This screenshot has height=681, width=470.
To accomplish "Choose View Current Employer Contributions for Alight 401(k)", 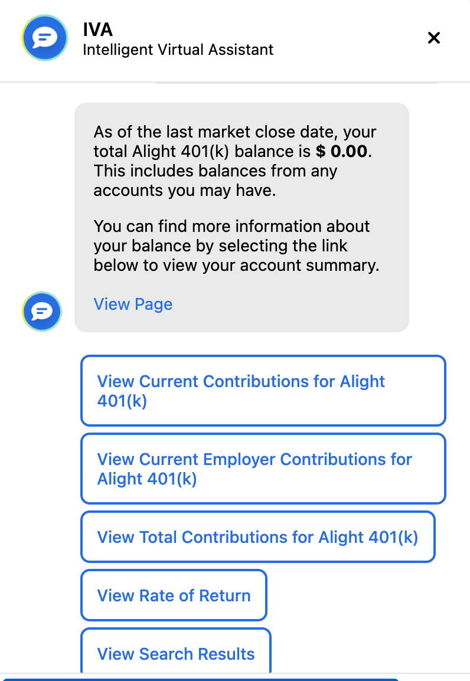I will click(x=263, y=469).
